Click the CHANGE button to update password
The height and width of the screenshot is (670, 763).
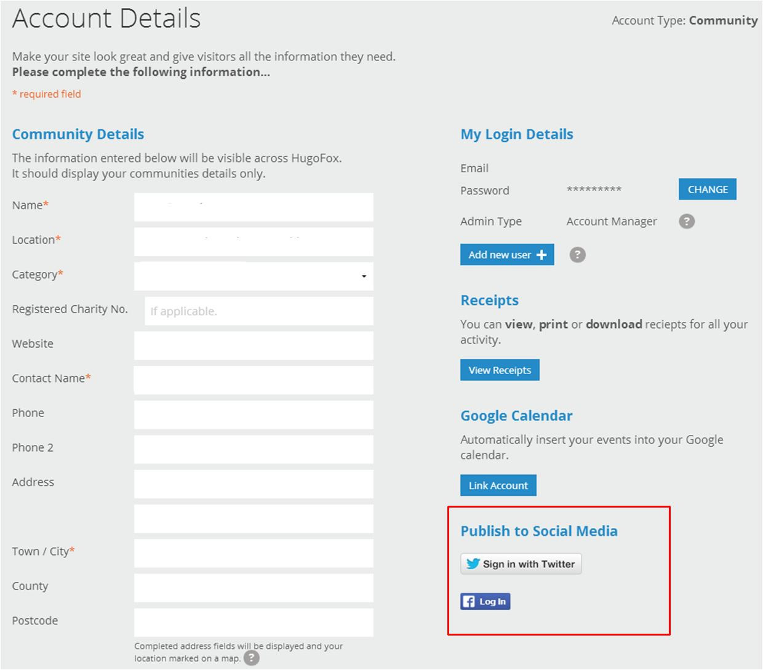(x=707, y=189)
